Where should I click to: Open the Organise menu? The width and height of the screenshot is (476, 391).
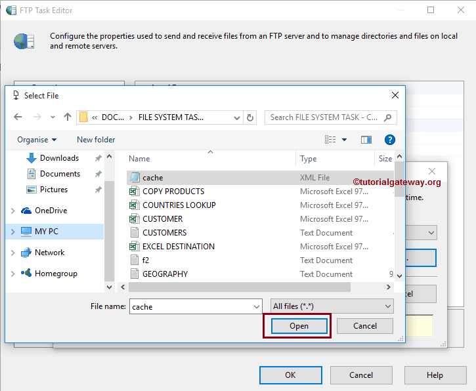pos(37,140)
